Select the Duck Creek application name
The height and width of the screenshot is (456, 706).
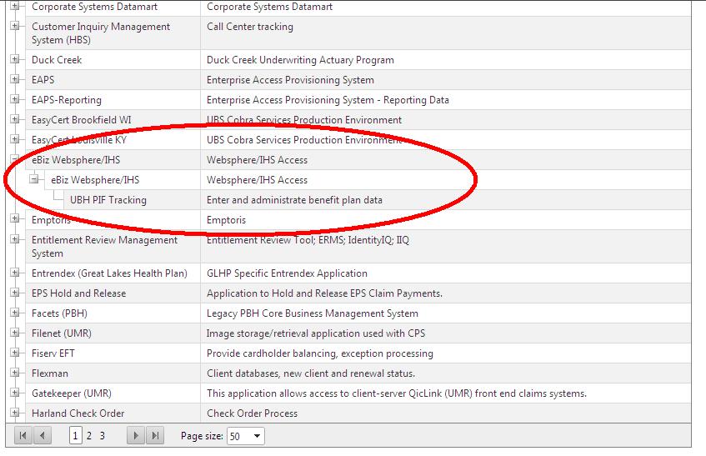(57, 60)
